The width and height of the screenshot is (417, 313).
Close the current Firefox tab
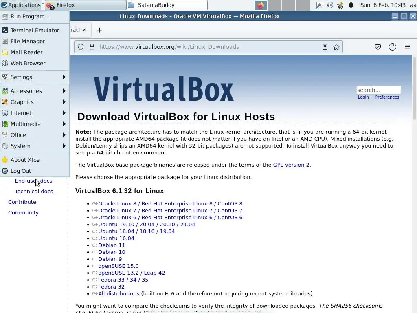[x=84, y=30]
